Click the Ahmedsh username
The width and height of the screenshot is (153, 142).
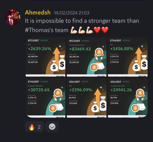pyautogui.click(x=38, y=12)
